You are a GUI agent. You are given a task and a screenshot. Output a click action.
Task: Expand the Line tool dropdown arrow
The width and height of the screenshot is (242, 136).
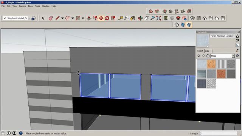coord(62,18)
